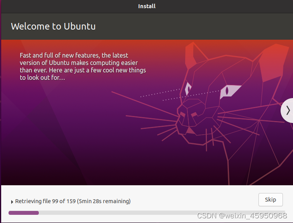Screen dimensions: 293x223
Task: Click the 'Welcome to Ubuntu' heading
Action: click(x=53, y=26)
